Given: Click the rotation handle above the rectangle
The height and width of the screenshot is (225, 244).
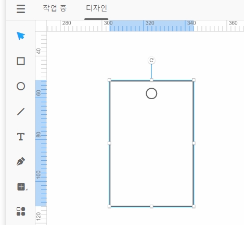Looking at the screenshot, I should [x=151, y=61].
